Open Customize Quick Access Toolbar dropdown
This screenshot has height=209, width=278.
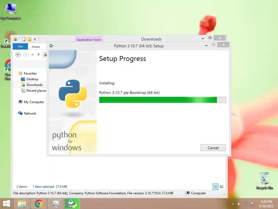pyautogui.click(x=35, y=39)
